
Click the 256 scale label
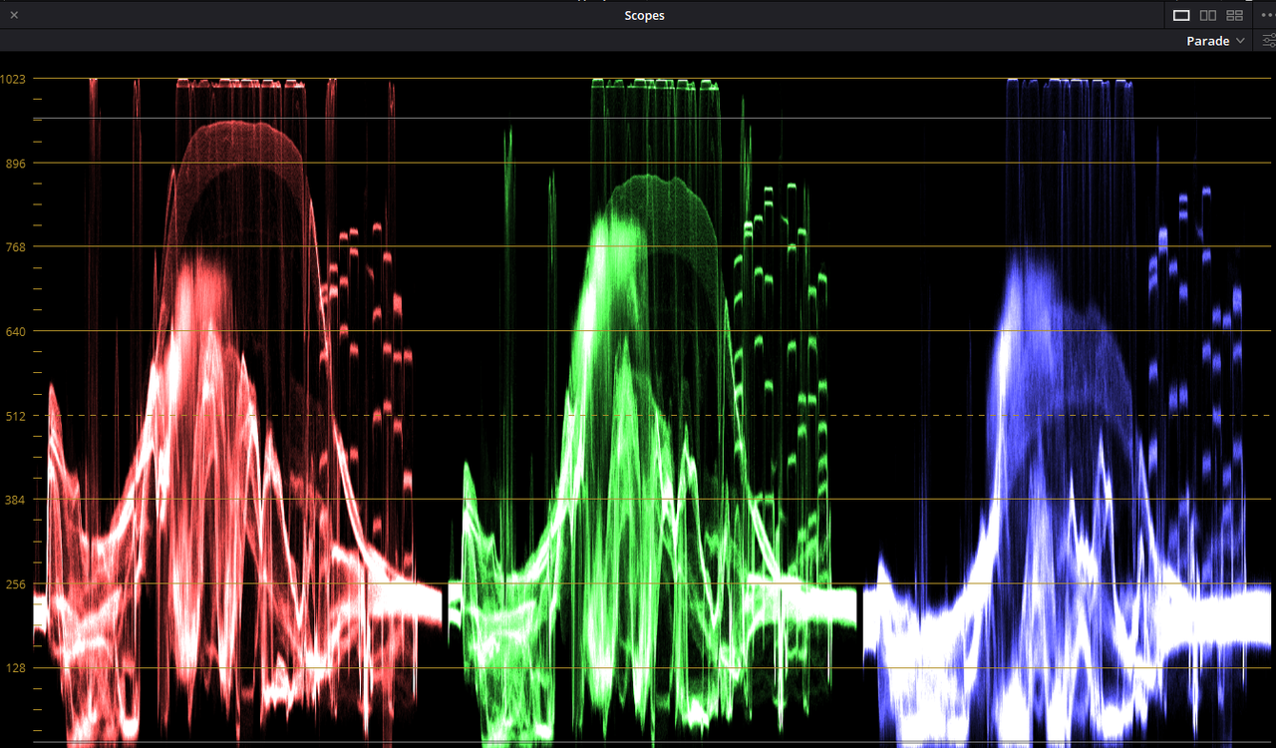point(16,584)
